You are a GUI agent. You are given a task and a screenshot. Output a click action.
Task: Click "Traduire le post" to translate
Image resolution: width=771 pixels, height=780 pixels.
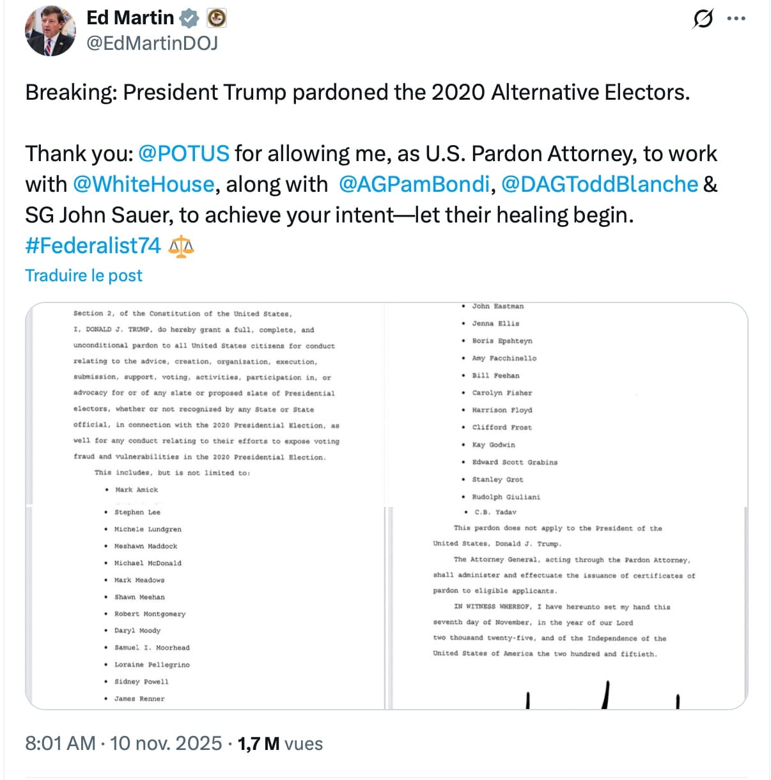click(x=84, y=276)
